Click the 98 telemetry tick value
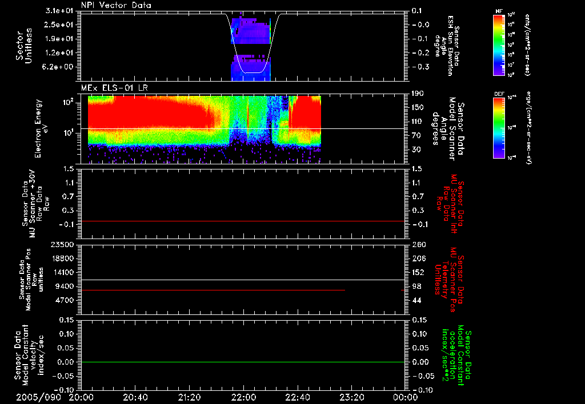Screen dimensions: 585x404 (x=416, y=286)
